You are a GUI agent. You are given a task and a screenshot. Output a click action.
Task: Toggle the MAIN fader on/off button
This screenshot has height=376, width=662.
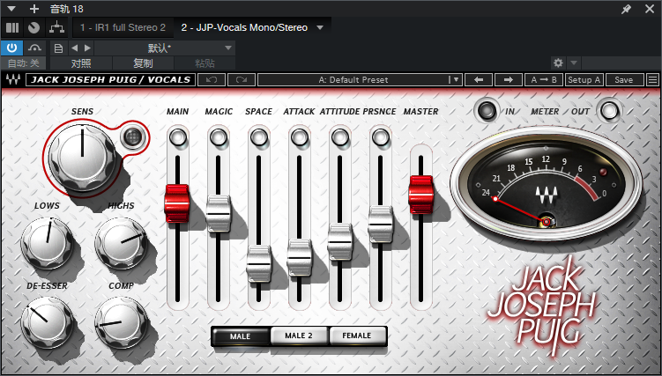tap(178, 137)
